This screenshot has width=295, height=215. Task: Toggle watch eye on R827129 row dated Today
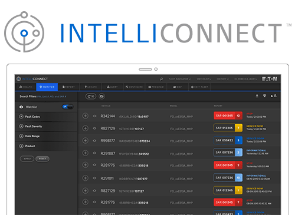click(94, 128)
